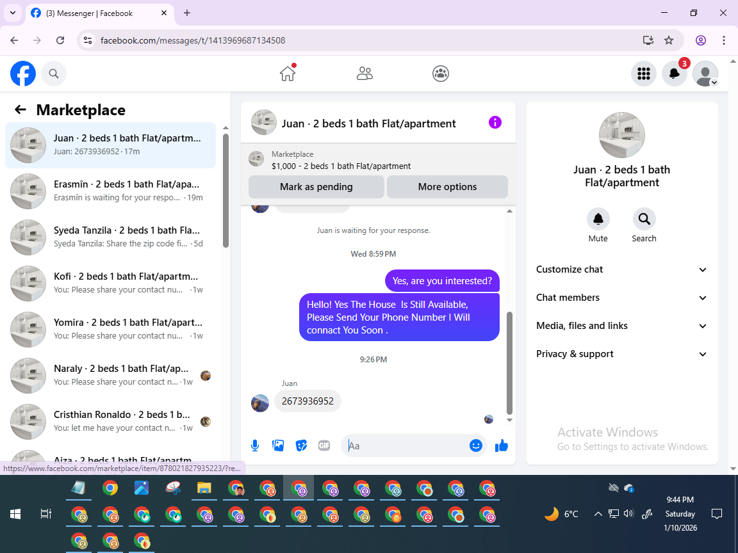
Task: Open the GIF picker icon
Action: coord(324,445)
